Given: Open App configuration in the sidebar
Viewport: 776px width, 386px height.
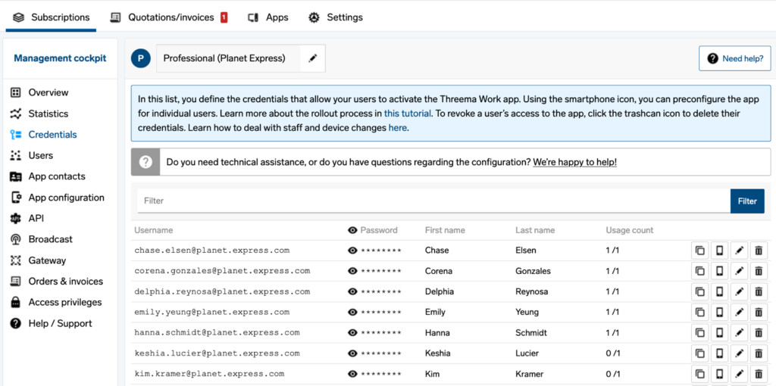Looking at the screenshot, I should click(x=66, y=198).
